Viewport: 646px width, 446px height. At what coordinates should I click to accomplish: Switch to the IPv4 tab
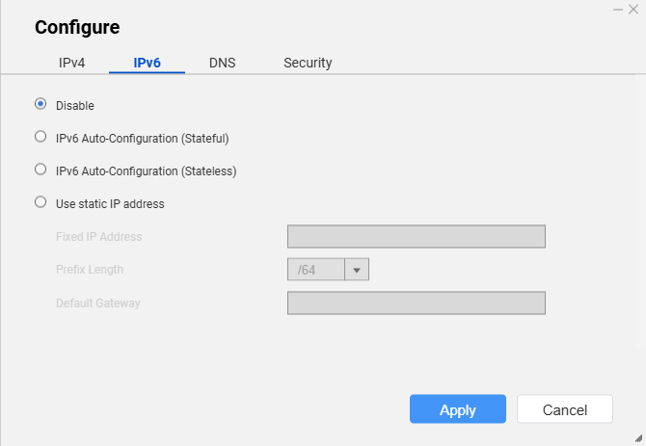73,63
